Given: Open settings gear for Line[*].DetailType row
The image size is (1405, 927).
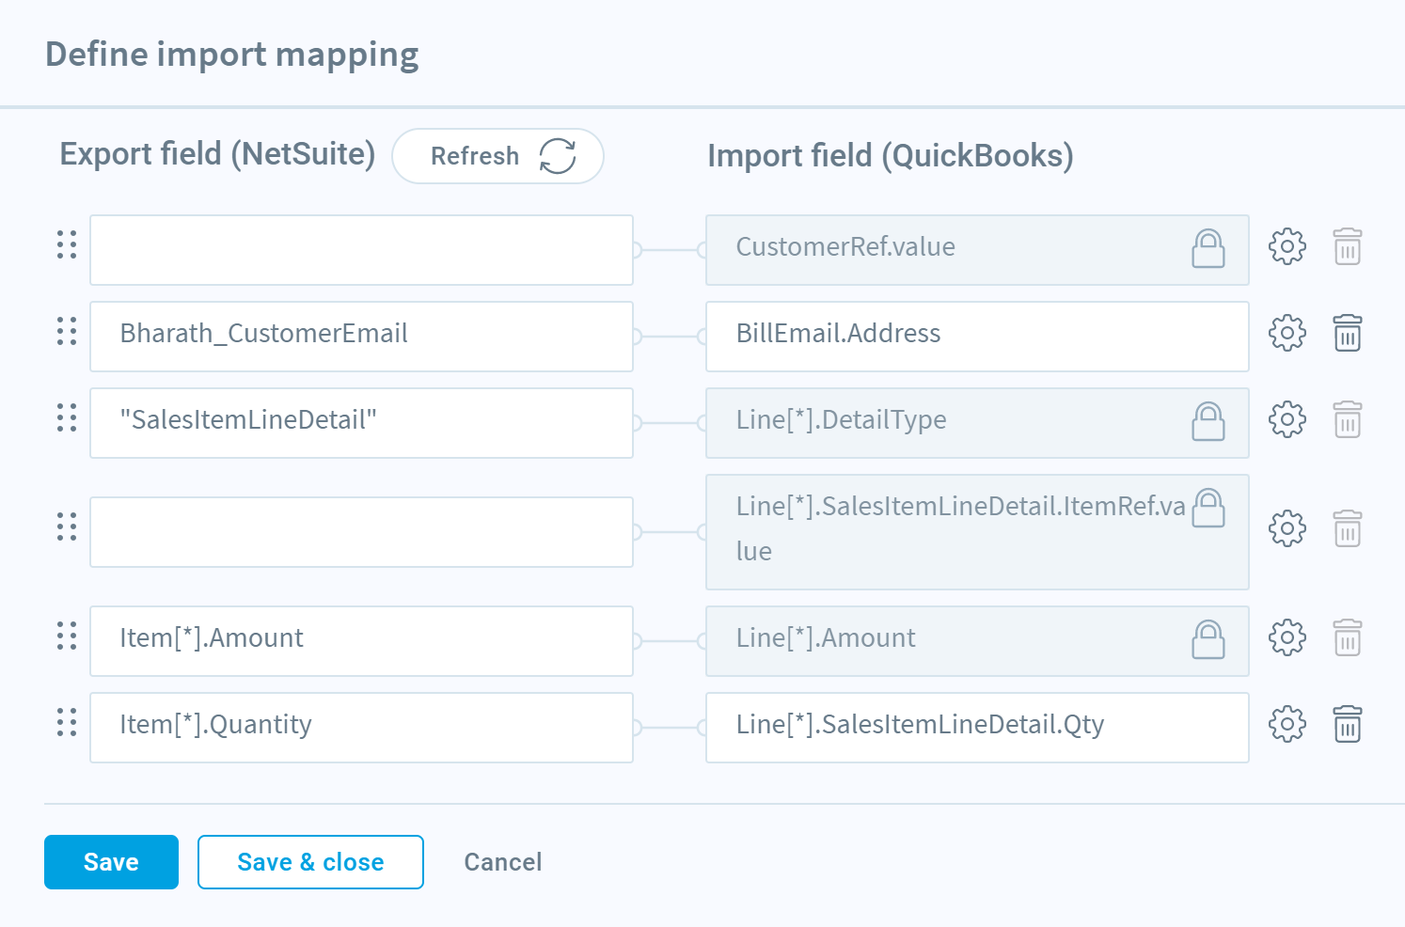Looking at the screenshot, I should coord(1287,419).
